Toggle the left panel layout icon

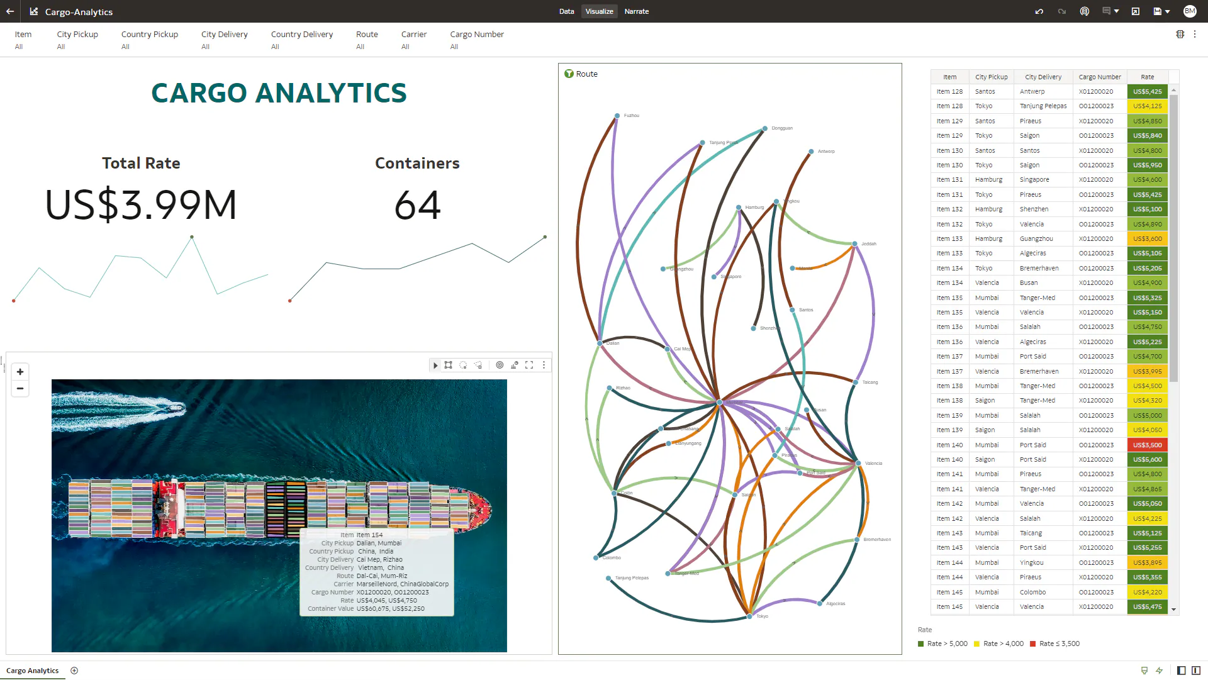pos(1181,671)
